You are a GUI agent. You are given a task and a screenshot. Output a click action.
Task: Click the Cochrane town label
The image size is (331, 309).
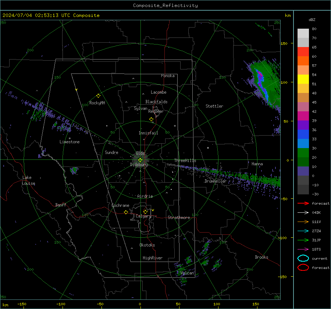coord(120,205)
